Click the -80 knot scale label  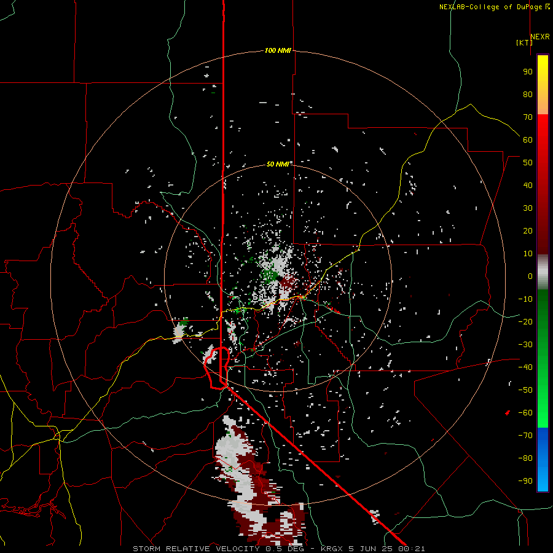tap(525, 458)
